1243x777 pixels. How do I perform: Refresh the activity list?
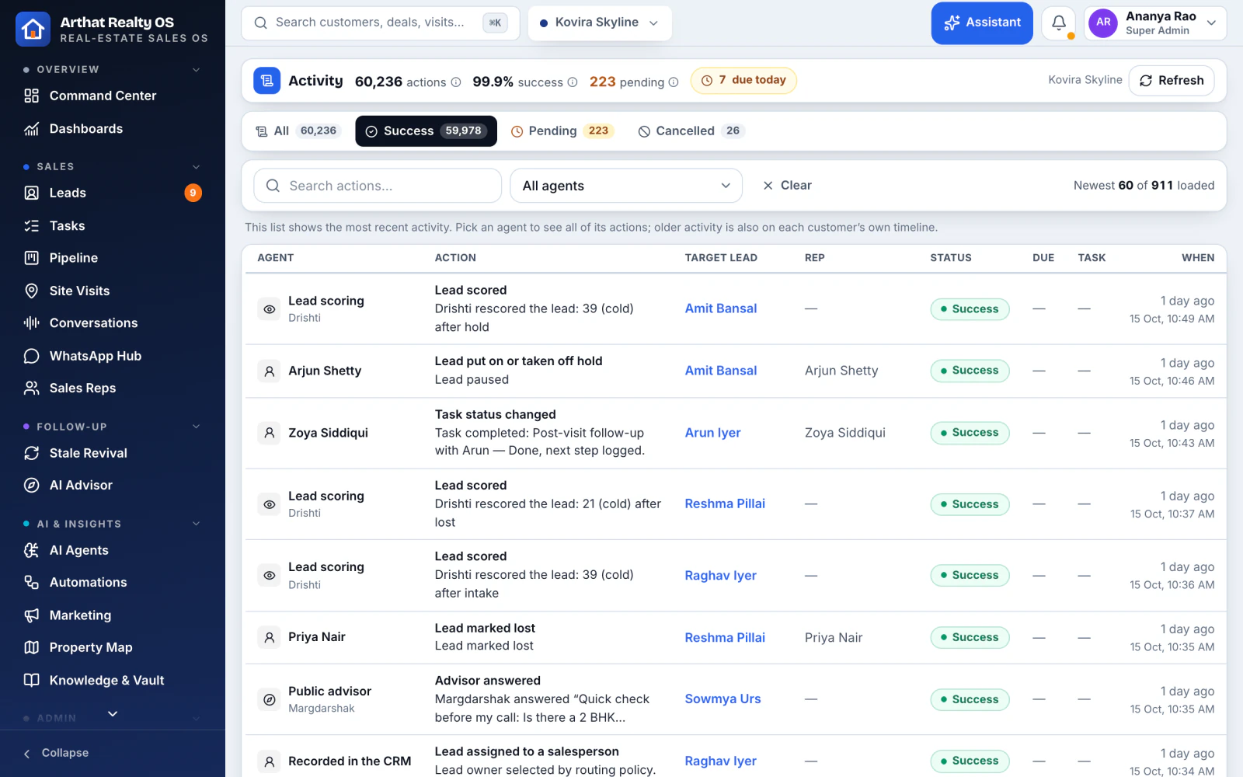click(x=1172, y=81)
